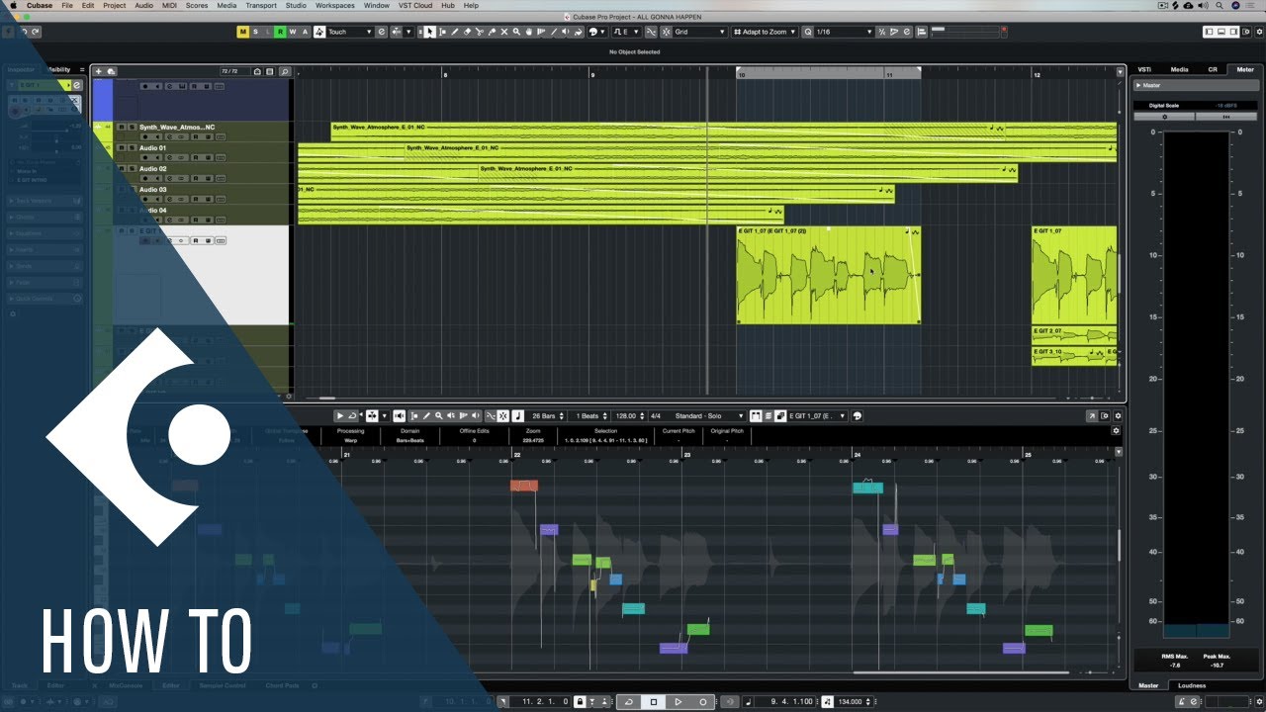Select the Comp hand tool
Image resolution: width=1266 pixels, height=712 pixels.
click(529, 32)
